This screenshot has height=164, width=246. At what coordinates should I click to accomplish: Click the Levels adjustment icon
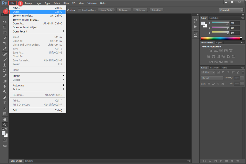click(x=216, y=51)
